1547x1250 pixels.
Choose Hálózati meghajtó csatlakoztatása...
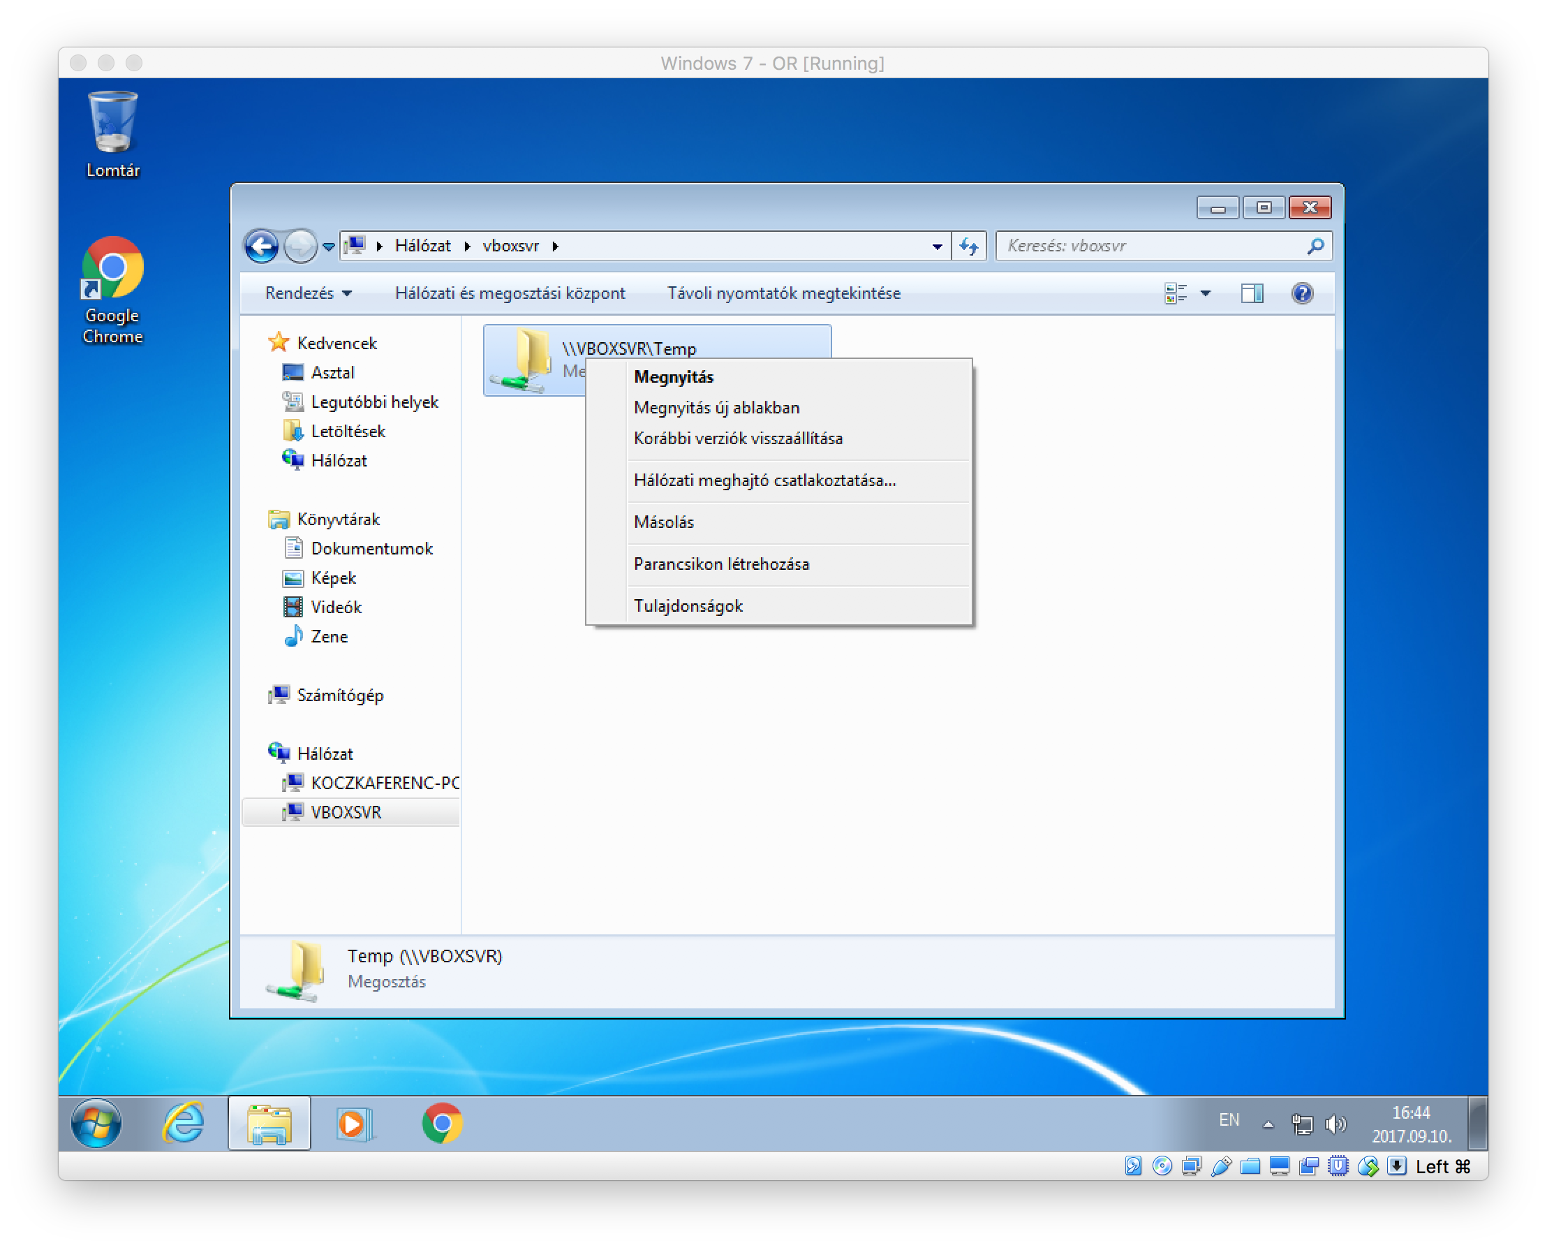coord(778,481)
